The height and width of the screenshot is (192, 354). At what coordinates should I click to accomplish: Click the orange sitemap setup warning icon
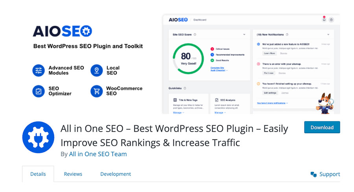[x=258, y=83]
